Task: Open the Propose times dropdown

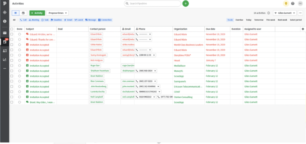Action: point(57,13)
